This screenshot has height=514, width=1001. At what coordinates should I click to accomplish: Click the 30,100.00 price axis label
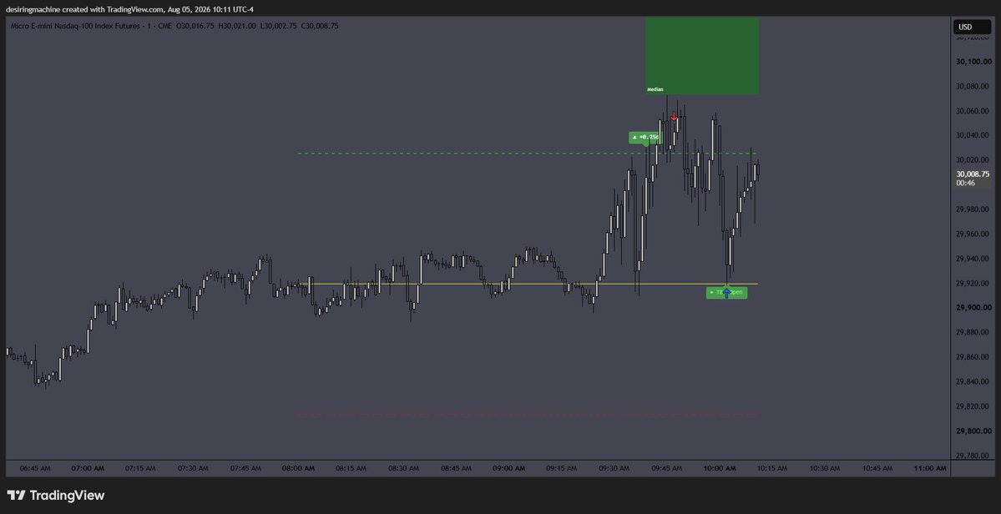pos(973,62)
